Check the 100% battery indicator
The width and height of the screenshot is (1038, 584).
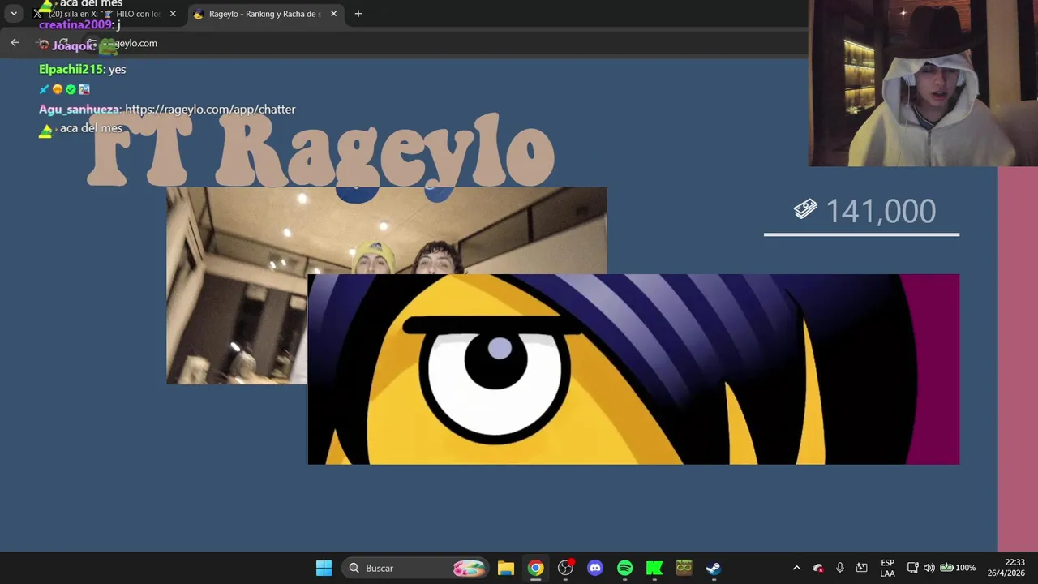[x=957, y=568]
